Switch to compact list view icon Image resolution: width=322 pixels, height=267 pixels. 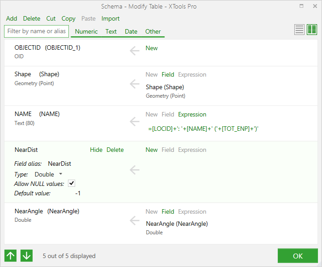tap(299, 30)
